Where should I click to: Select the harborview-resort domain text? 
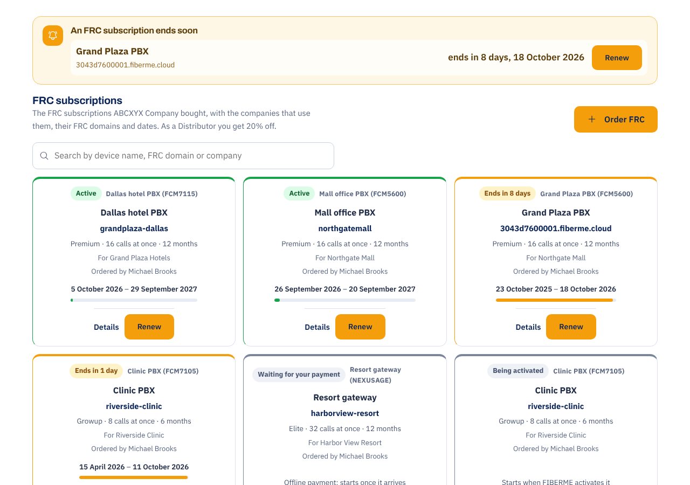click(345, 413)
